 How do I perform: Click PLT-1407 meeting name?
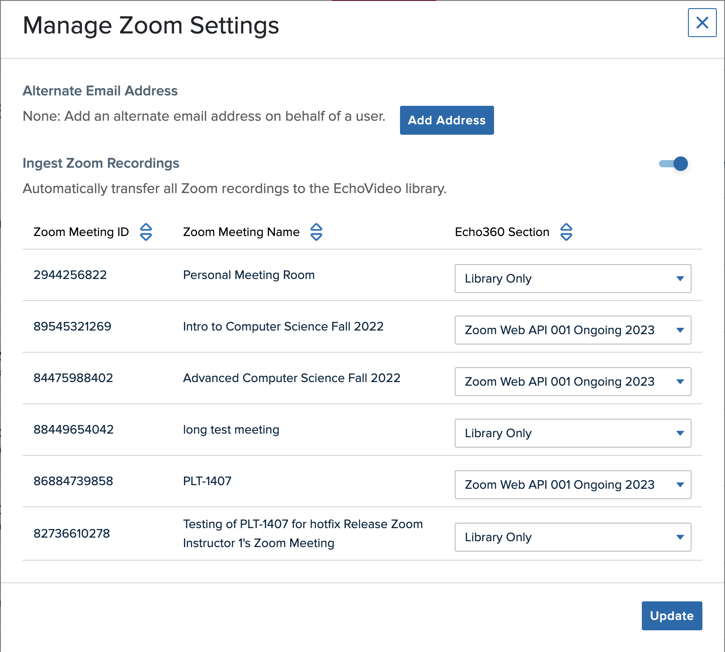[207, 481]
